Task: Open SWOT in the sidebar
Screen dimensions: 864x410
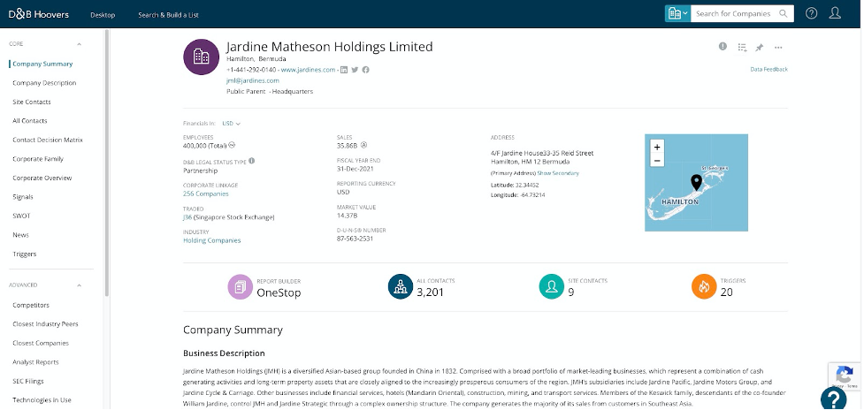Action: pyautogui.click(x=21, y=216)
